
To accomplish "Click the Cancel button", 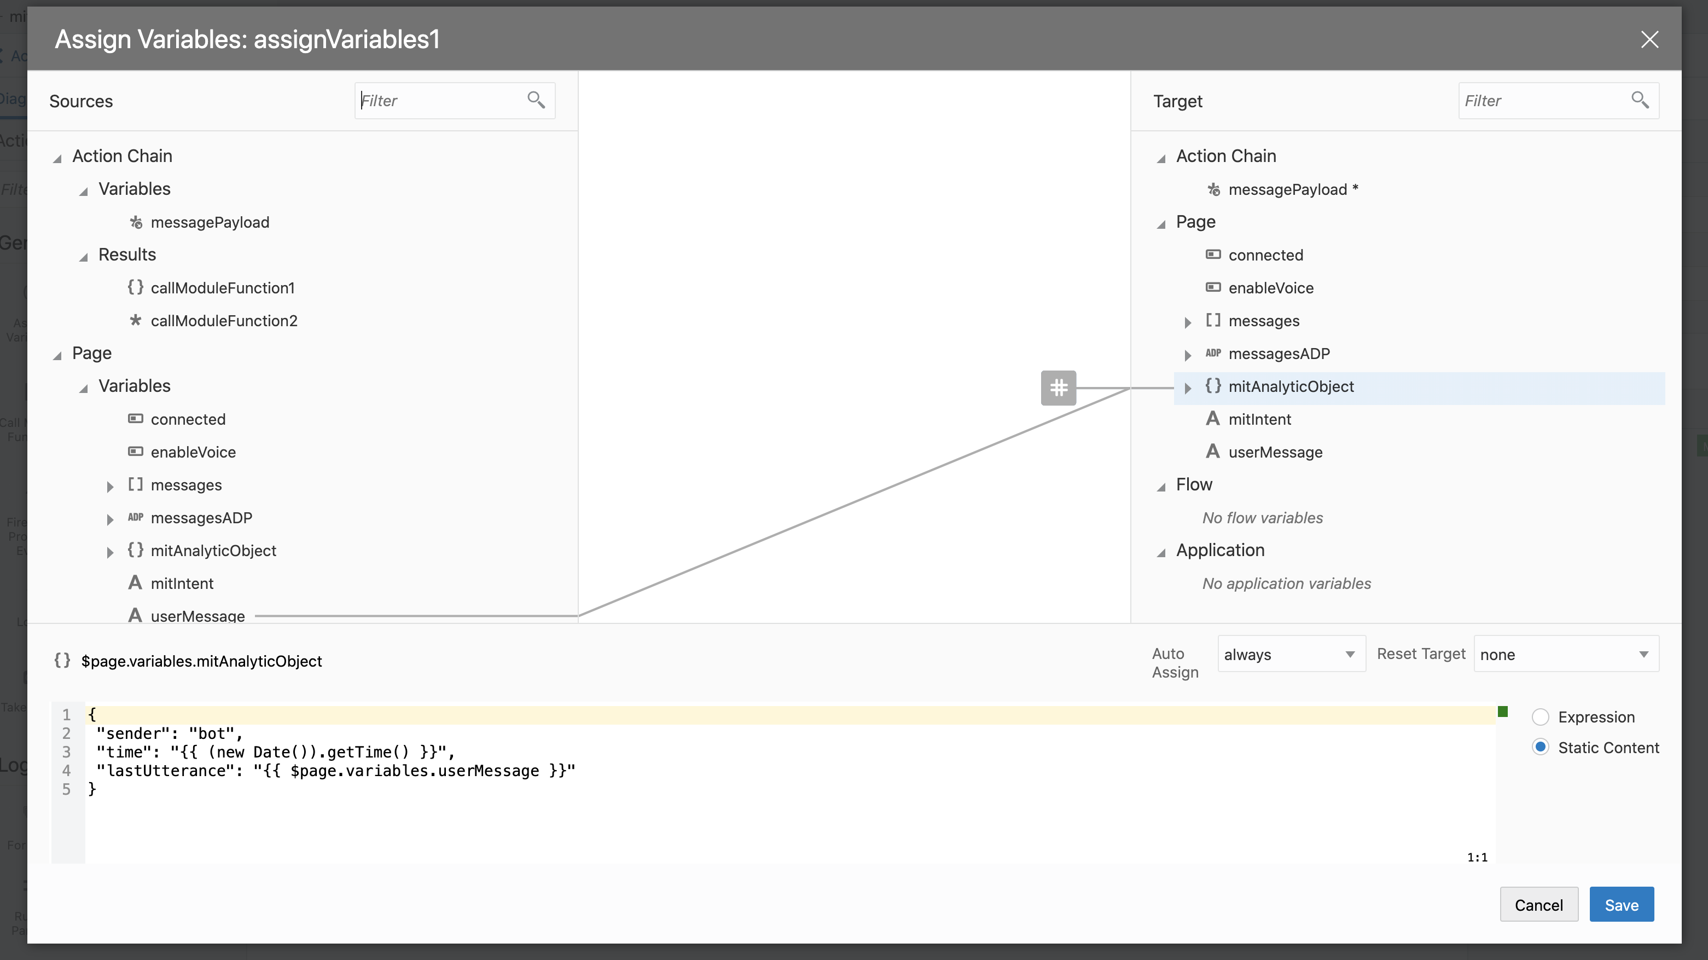I will click(x=1538, y=905).
